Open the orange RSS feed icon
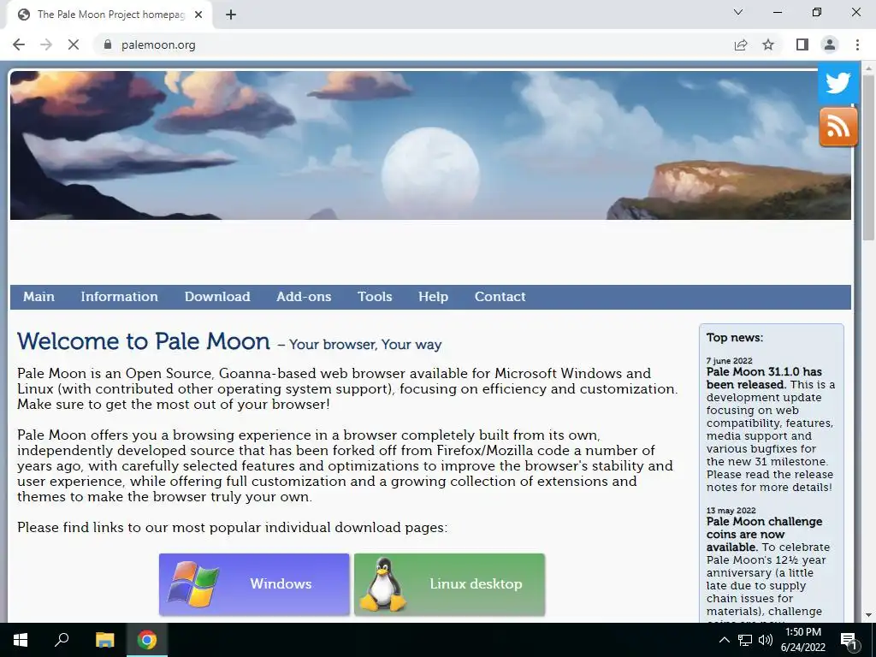The width and height of the screenshot is (876, 657). click(838, 127)
